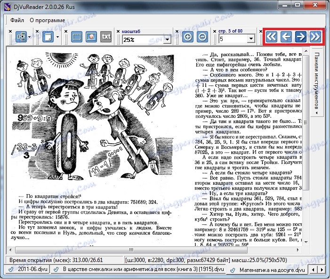330x279 pixels.
Task: Select the page layout view icon
Action: [48, 37]
